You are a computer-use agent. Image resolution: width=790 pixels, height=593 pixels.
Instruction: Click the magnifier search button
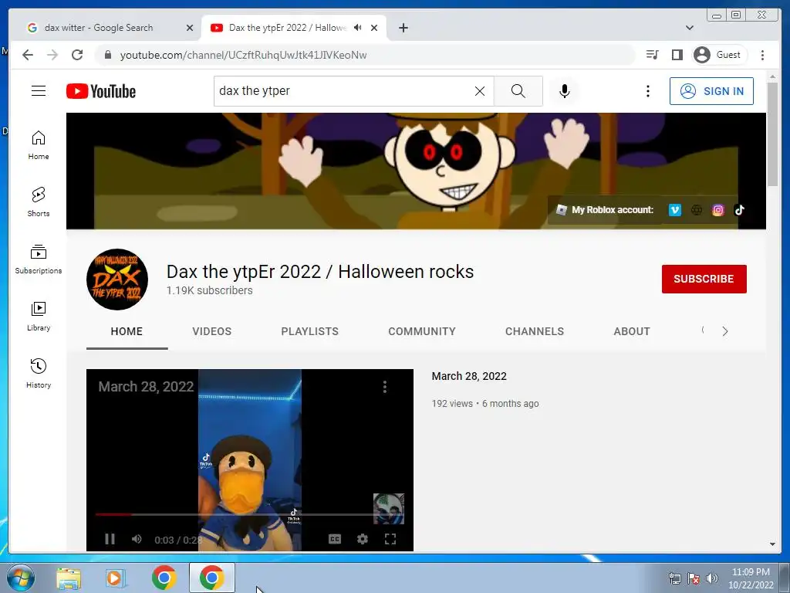click(x=518, y=91)
